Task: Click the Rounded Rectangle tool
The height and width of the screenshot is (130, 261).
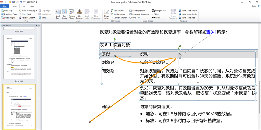Action: (139, 14)
